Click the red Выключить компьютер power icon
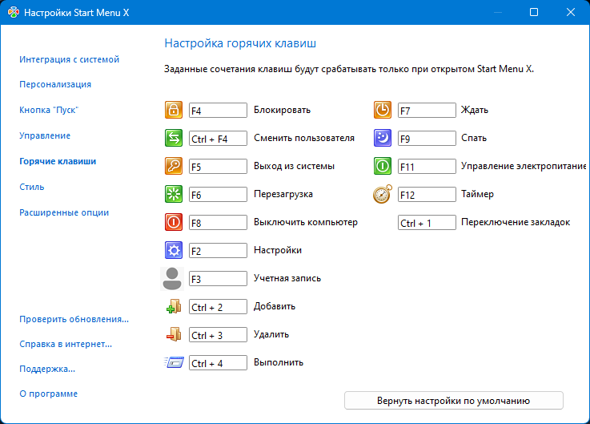 coord(173,223)
